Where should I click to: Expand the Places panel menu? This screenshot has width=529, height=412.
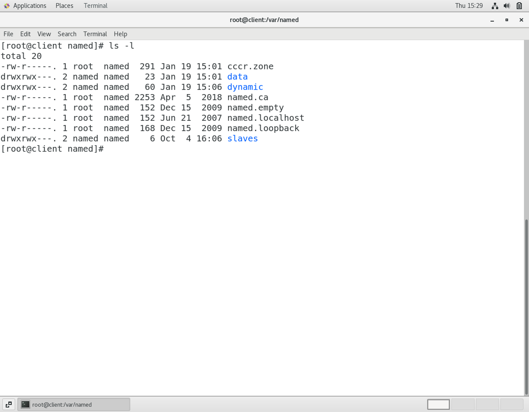coord(64,6)
